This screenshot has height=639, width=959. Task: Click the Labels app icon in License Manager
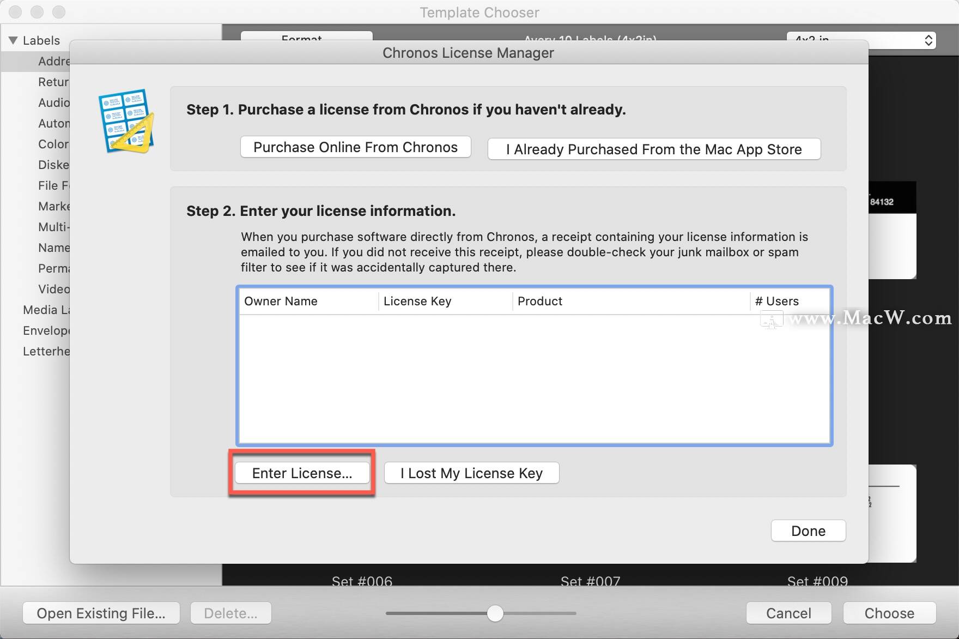[x=126, y=121]
